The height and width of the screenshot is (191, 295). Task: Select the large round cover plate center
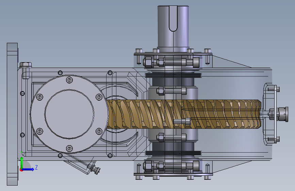[x=69, y=114]
